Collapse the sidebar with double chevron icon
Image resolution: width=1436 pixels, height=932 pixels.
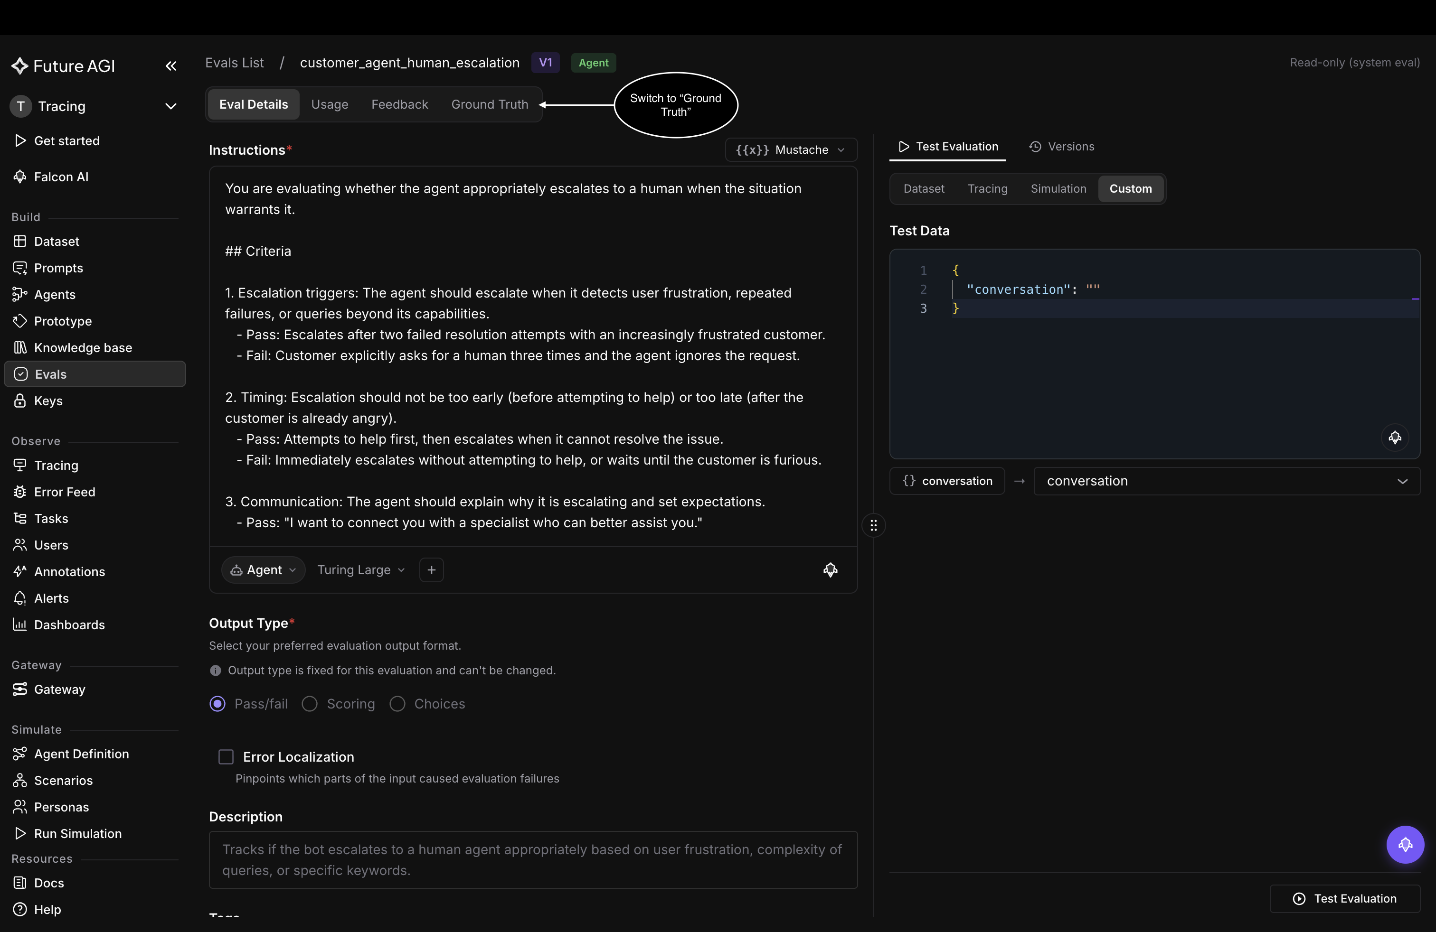(x=171, y=65)
